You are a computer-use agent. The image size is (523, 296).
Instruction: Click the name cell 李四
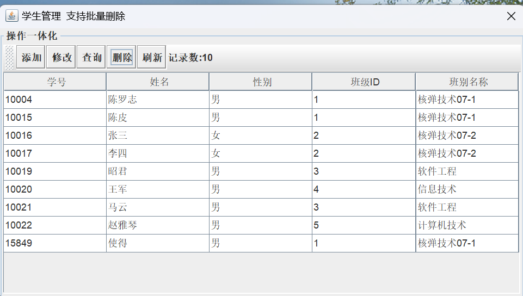coord(158,153)
